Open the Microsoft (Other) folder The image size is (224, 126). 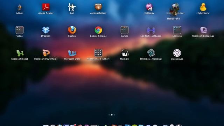tap(98, 53)
